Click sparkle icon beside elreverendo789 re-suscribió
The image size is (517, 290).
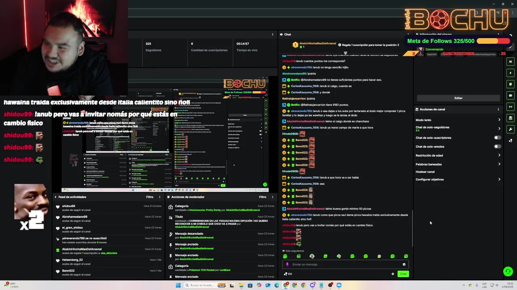(58, 239)
